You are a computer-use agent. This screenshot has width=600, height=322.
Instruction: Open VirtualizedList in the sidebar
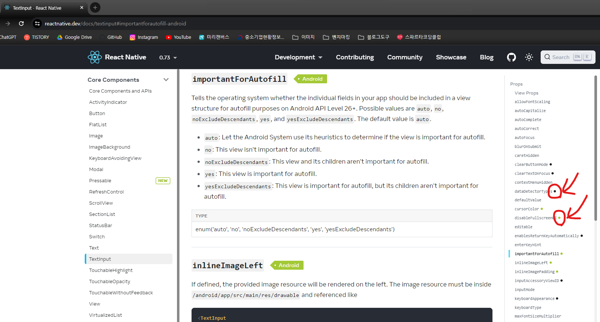[105, 315]
